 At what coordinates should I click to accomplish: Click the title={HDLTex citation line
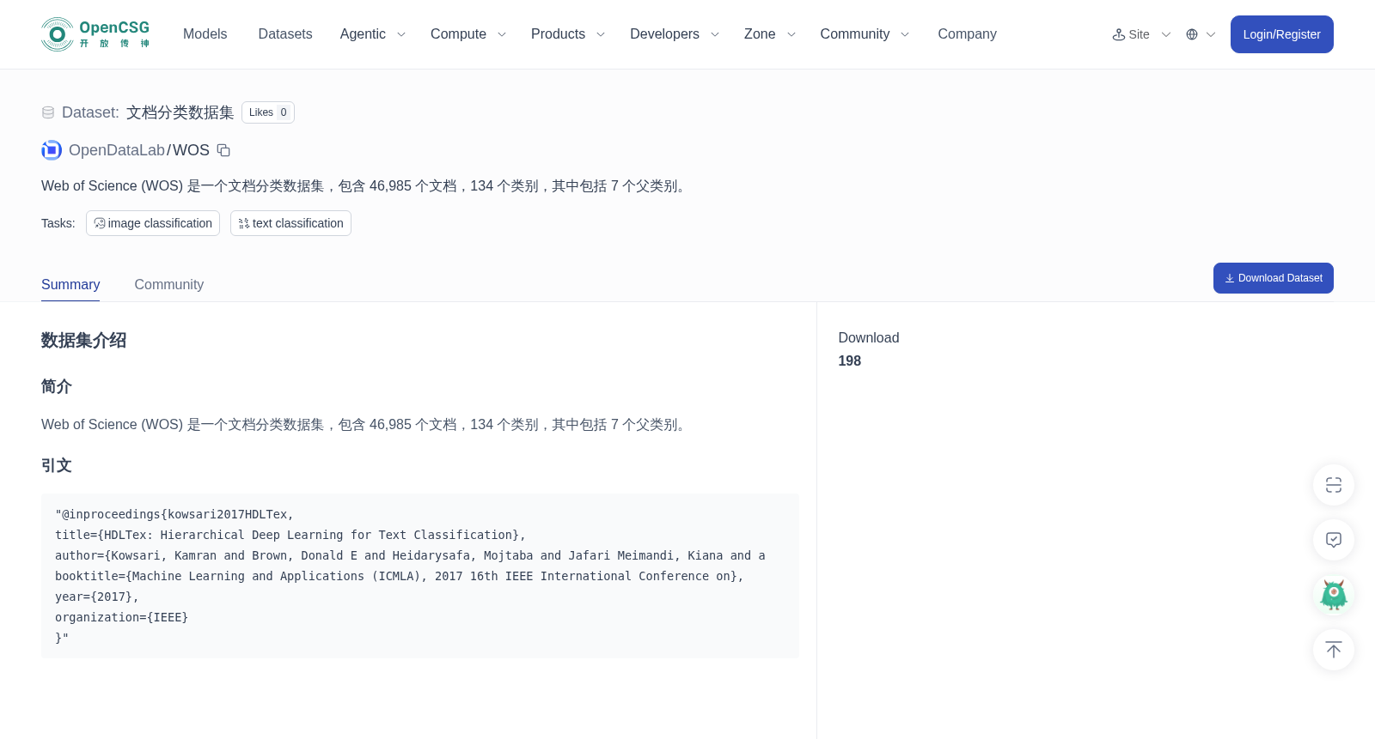290,535
